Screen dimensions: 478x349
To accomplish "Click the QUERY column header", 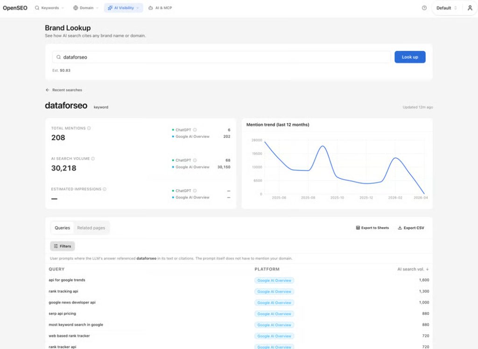I will [56, 269].
